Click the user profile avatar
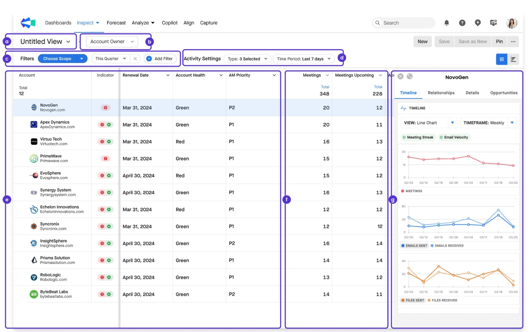This screenshot has height=332, width=531. tap(512, 23)
